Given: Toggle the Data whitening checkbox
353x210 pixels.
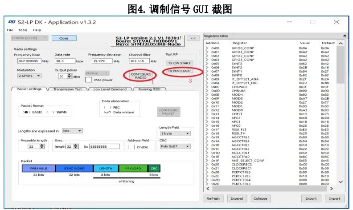Looking at the screenshot, I should [x=107, y=112].
